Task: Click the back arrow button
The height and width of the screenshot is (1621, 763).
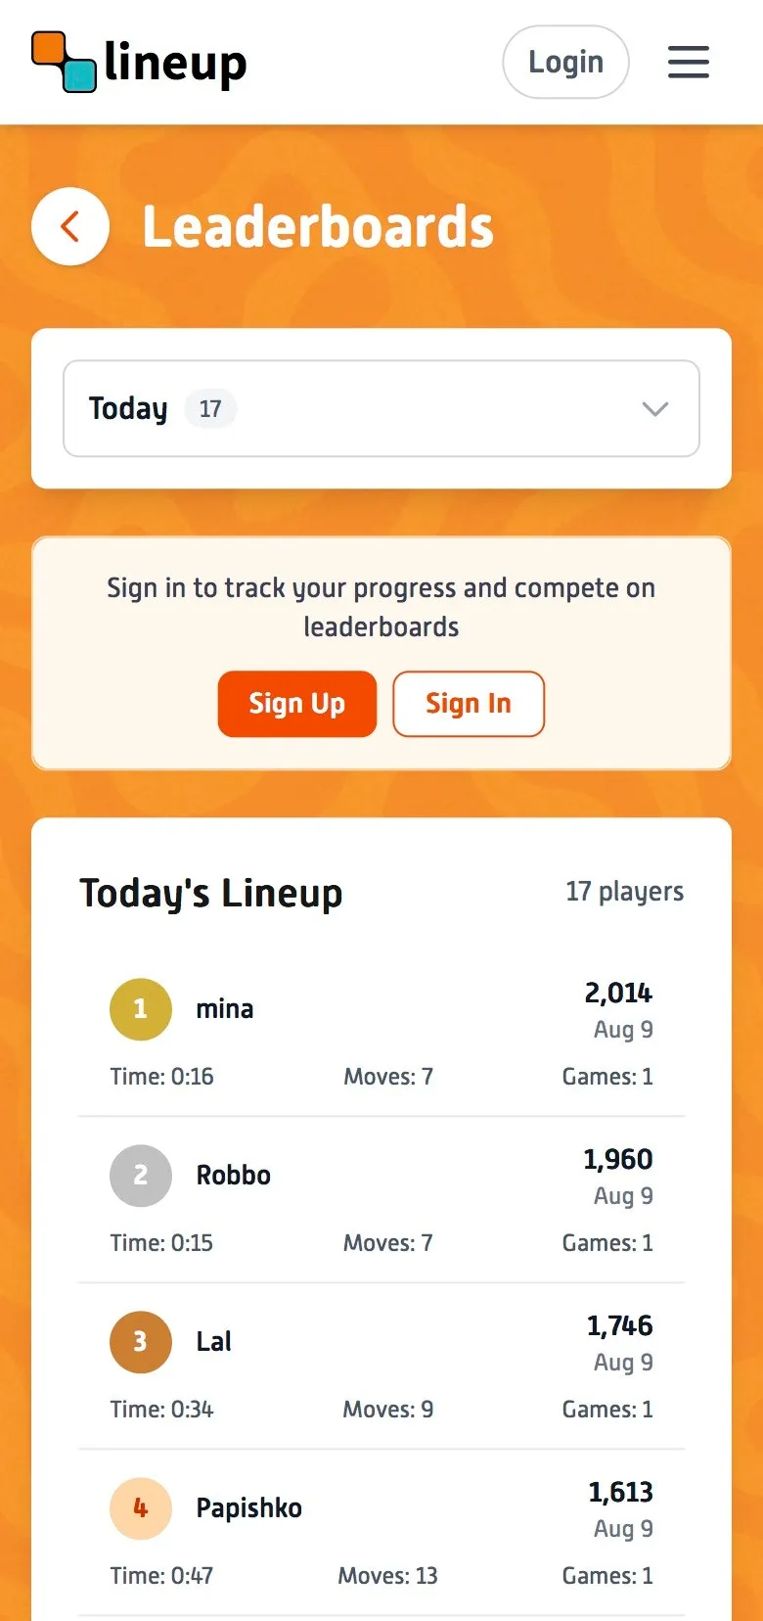Action: tap(69, 225)
